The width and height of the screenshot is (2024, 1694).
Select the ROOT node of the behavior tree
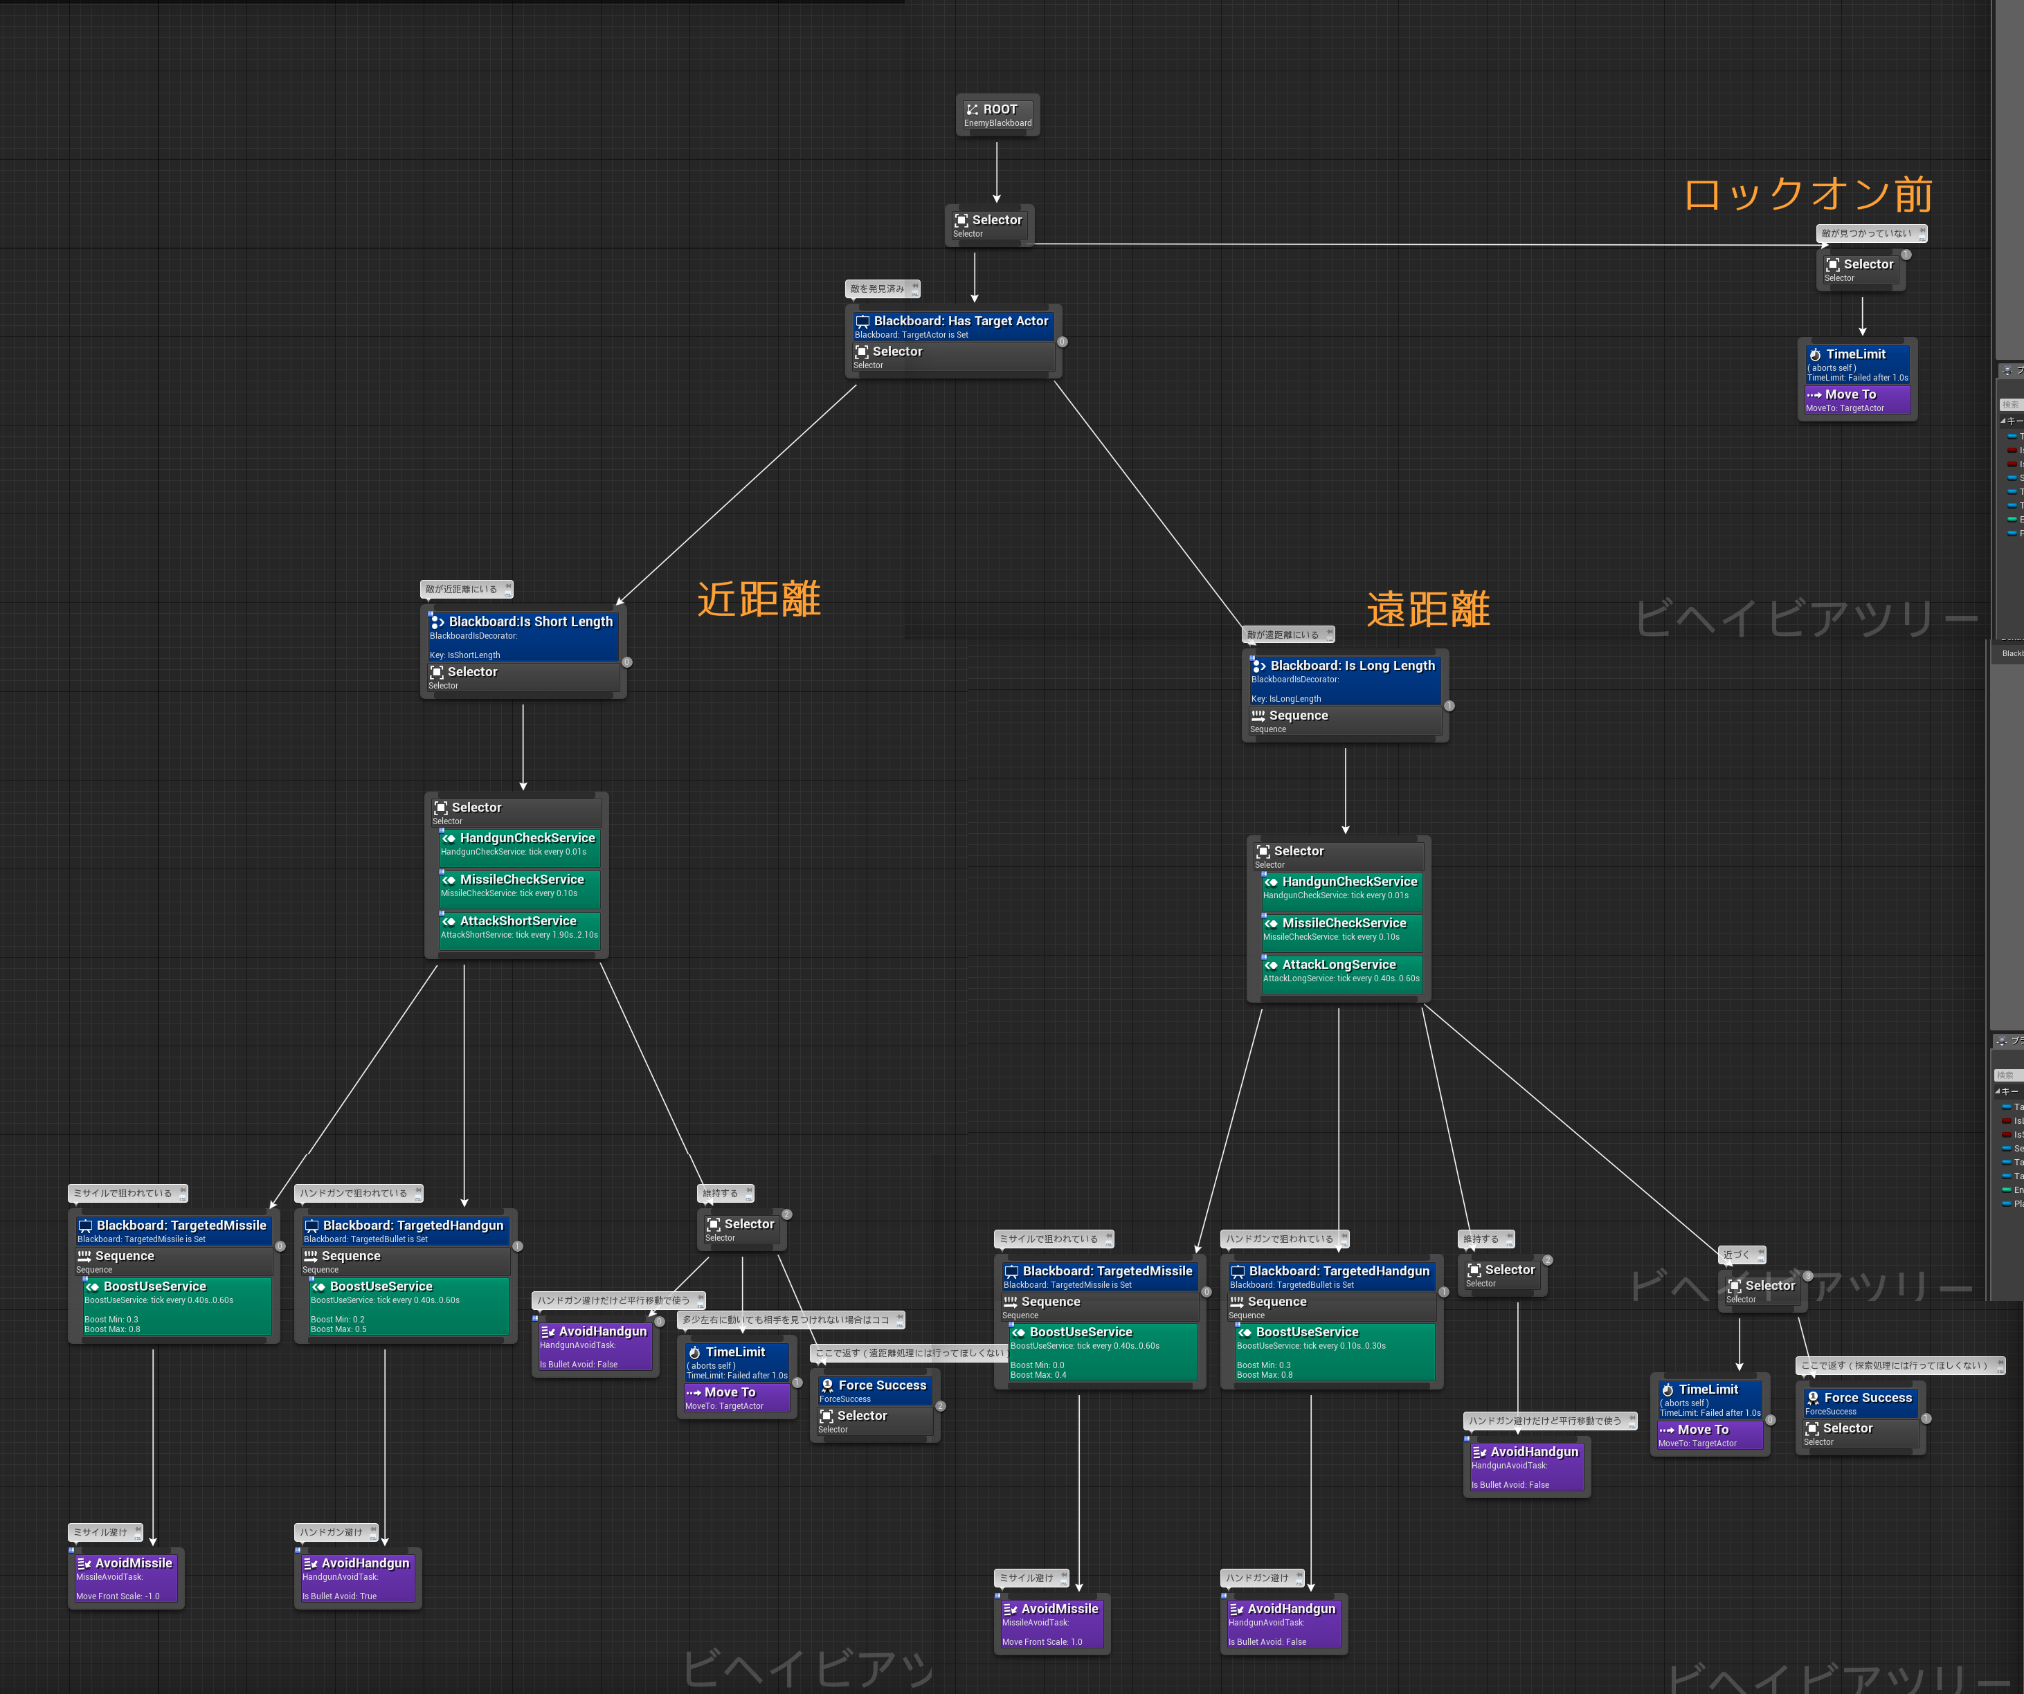click(997, 113)
